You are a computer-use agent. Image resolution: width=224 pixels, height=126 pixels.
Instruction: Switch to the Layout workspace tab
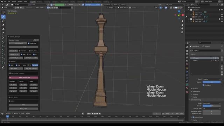(x=33, y=2)
